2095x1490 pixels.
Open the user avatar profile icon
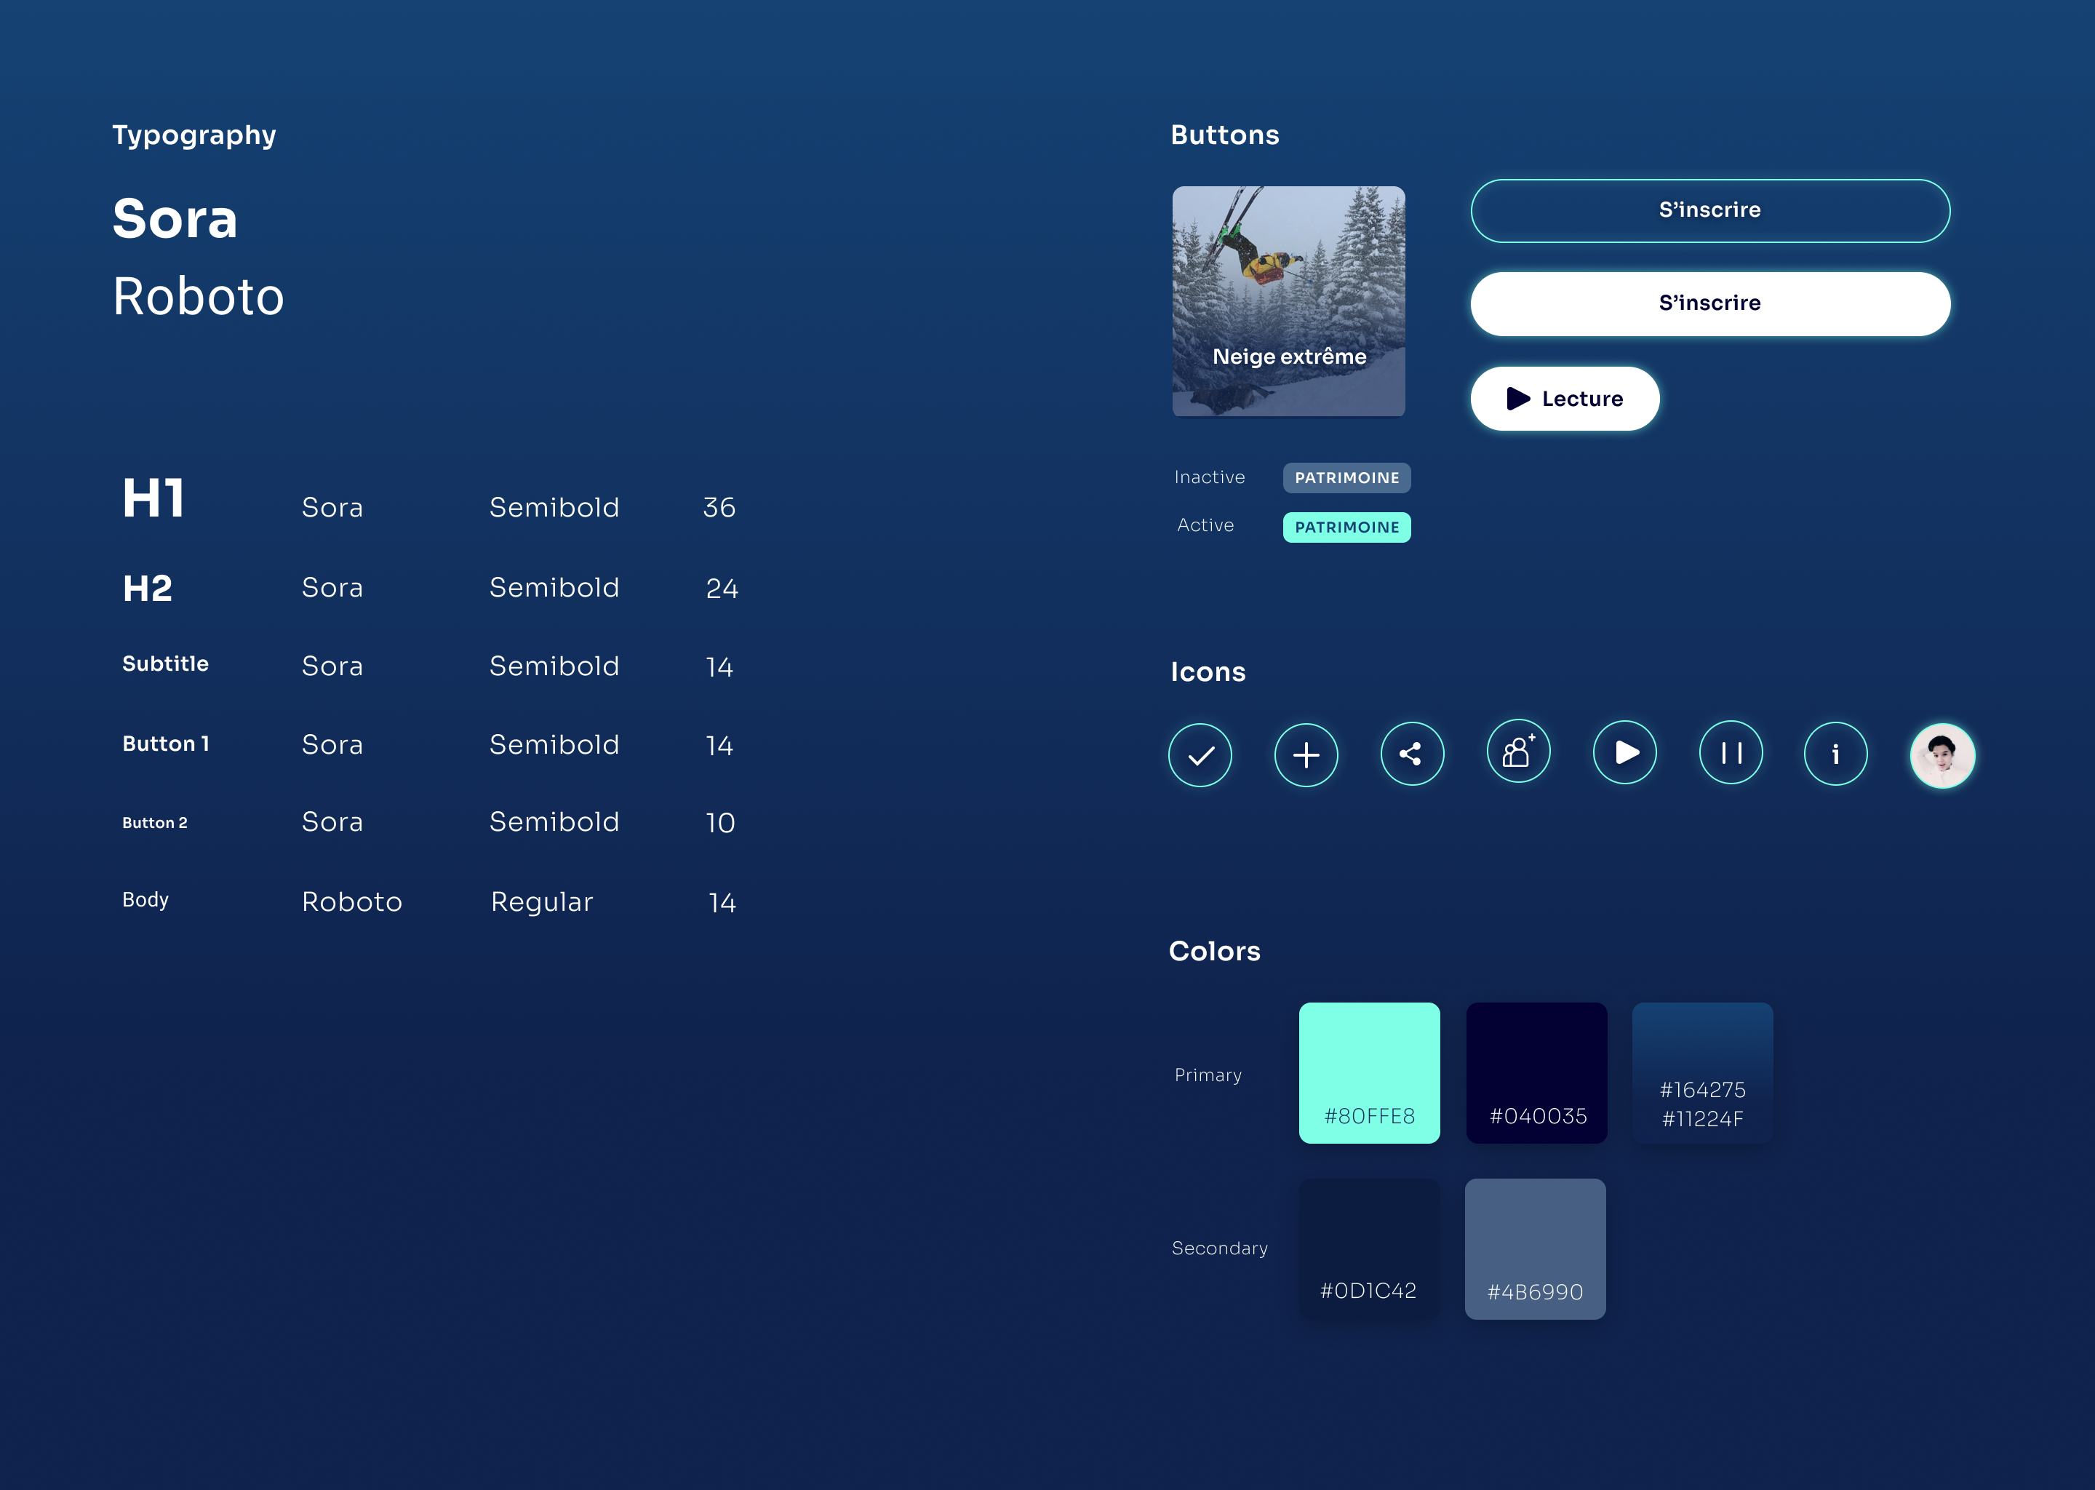click(x=1942, y=755)
